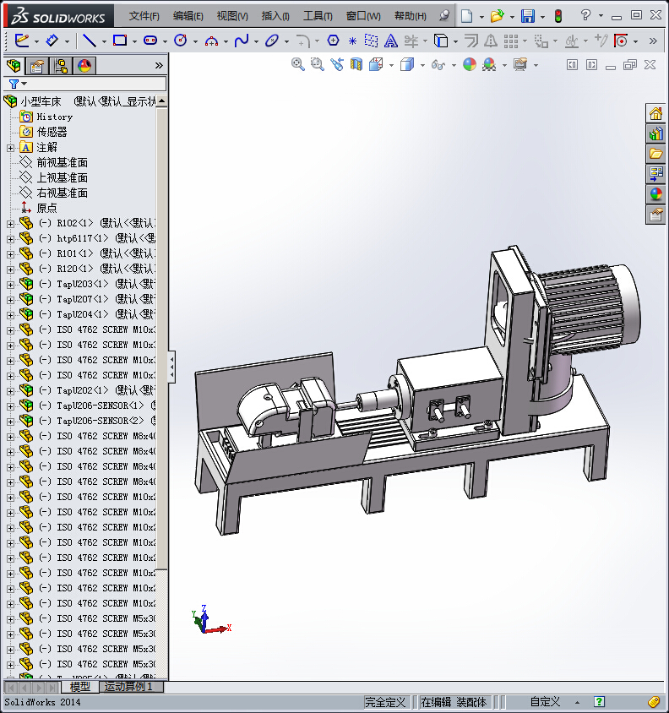669x713 pixels.
Task: Open the rectangle tool dropdown arrow
Action: (134, 41)
